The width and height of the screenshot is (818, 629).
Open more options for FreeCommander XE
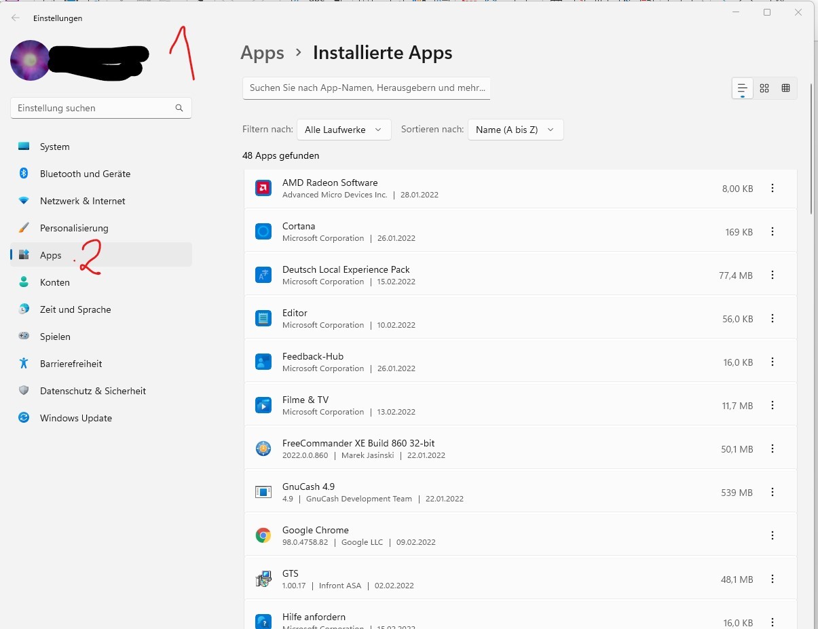coord(773,449)
